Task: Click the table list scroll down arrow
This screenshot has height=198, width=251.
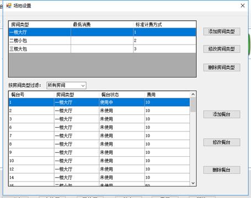Action: [193, 183]
